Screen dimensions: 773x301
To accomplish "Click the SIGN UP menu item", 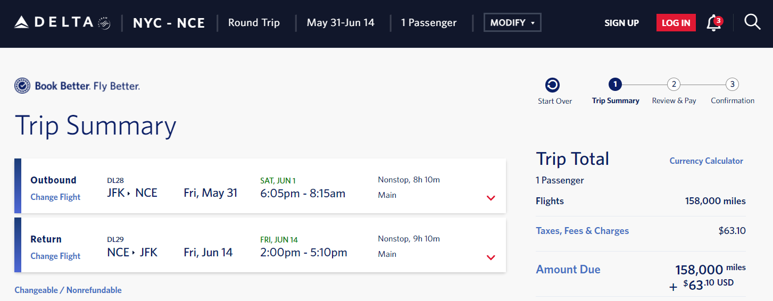I will pyautogui.click(x=621, y=23).
